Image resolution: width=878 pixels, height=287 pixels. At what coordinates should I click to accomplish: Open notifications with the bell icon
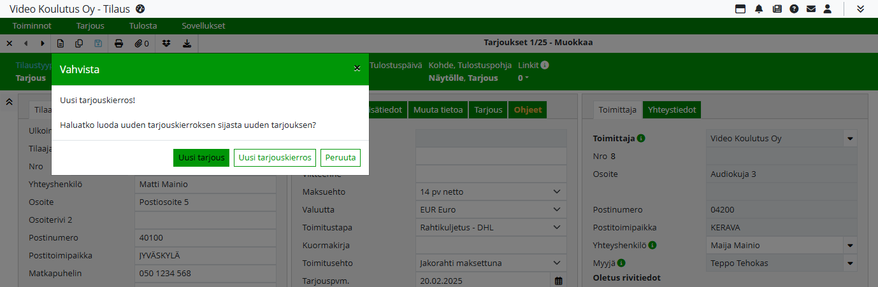coord(759,9)
